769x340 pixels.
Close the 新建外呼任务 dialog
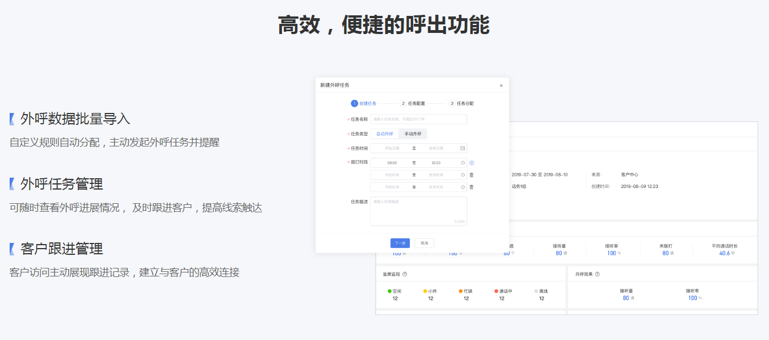(501, 85)
